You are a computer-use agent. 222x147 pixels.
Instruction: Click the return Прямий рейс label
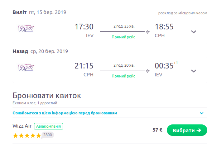[123, 76]
